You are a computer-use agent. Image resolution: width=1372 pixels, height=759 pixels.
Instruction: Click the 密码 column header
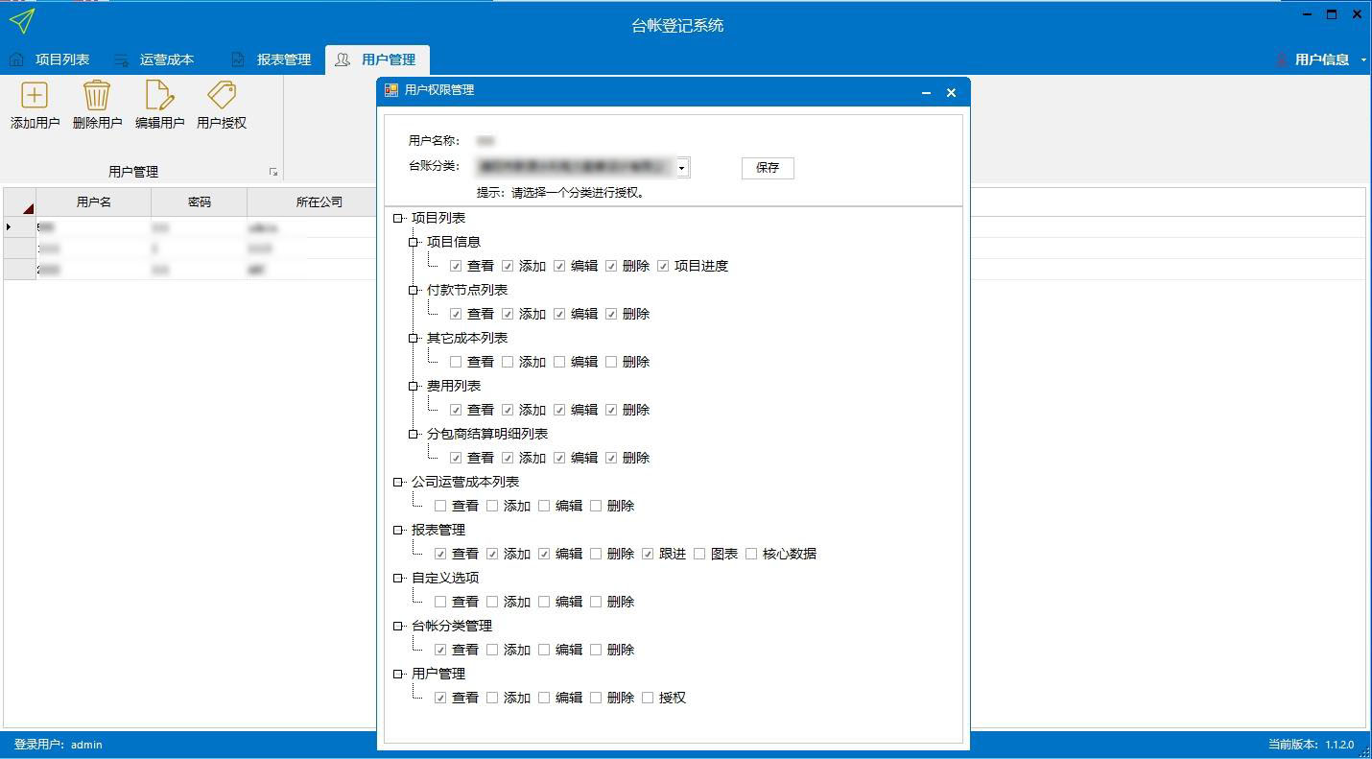200,202
